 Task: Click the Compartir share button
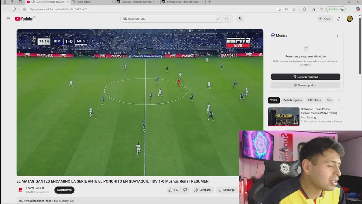point(203,190)
